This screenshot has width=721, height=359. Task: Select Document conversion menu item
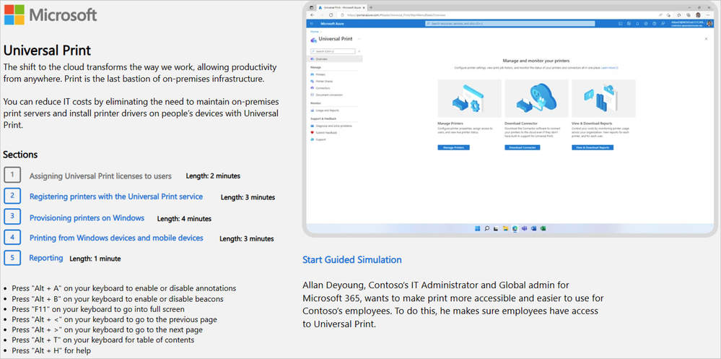[x=326, y=95]
